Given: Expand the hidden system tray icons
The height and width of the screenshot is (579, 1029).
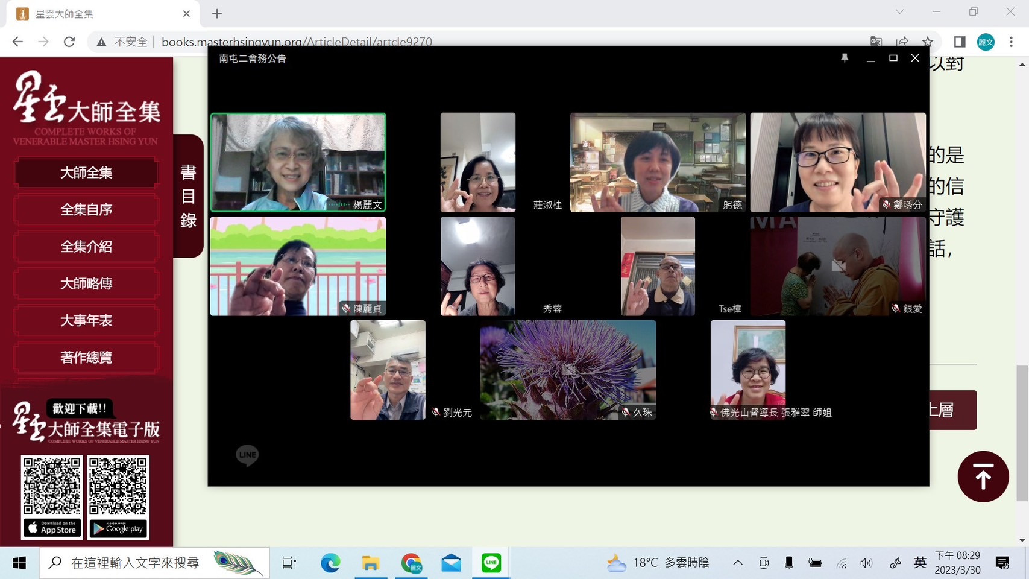Looking at the screenshot, I should 737,563.
